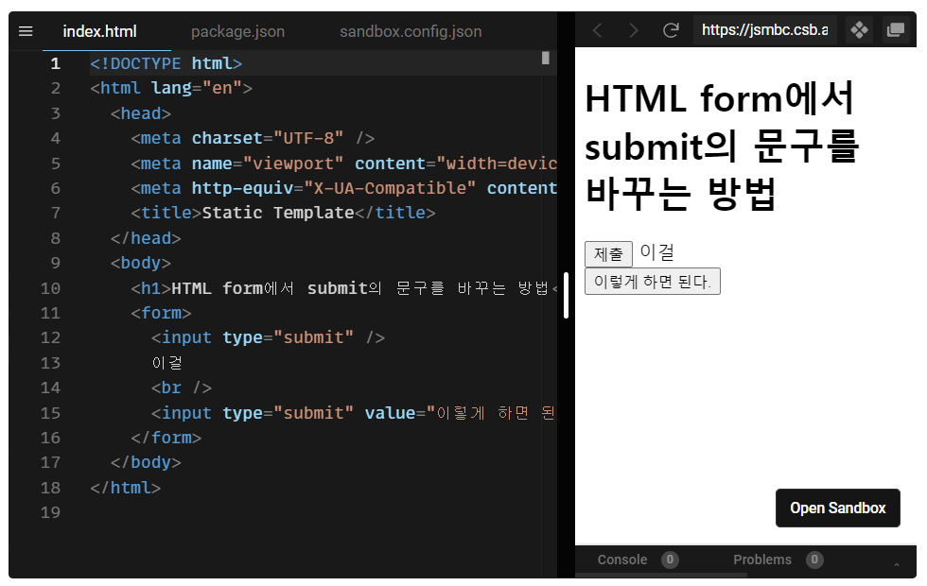927x586 pixels.
Task: Refresh the preview pane
Action: pos(671,30)
